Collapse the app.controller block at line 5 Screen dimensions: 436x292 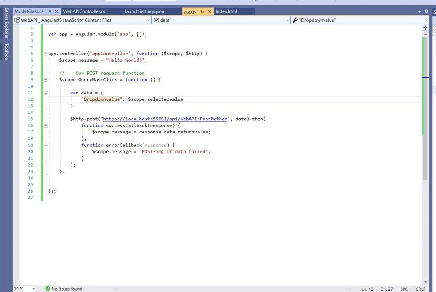[45, 54]
